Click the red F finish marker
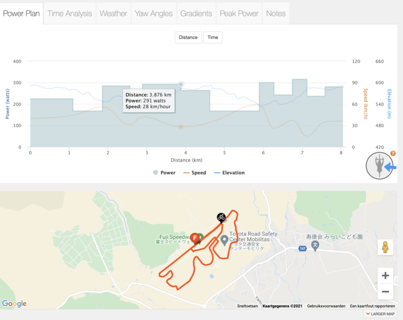This screenshot has width=403, height=320. (195, 238)
